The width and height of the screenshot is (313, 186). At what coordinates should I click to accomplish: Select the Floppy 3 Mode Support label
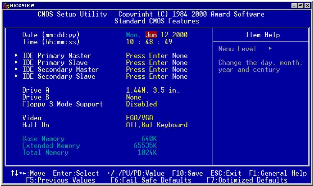(x=63, y=104)
